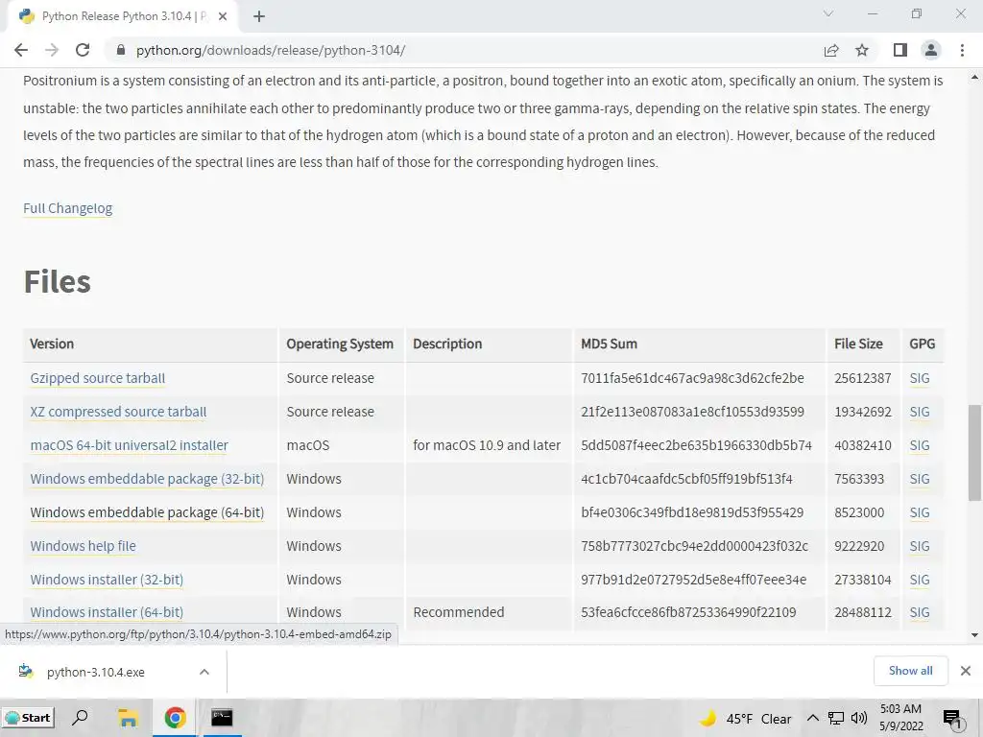Bookmark this page with star icon
Viewport: 983px width, 737px height.
click(862, 50)
